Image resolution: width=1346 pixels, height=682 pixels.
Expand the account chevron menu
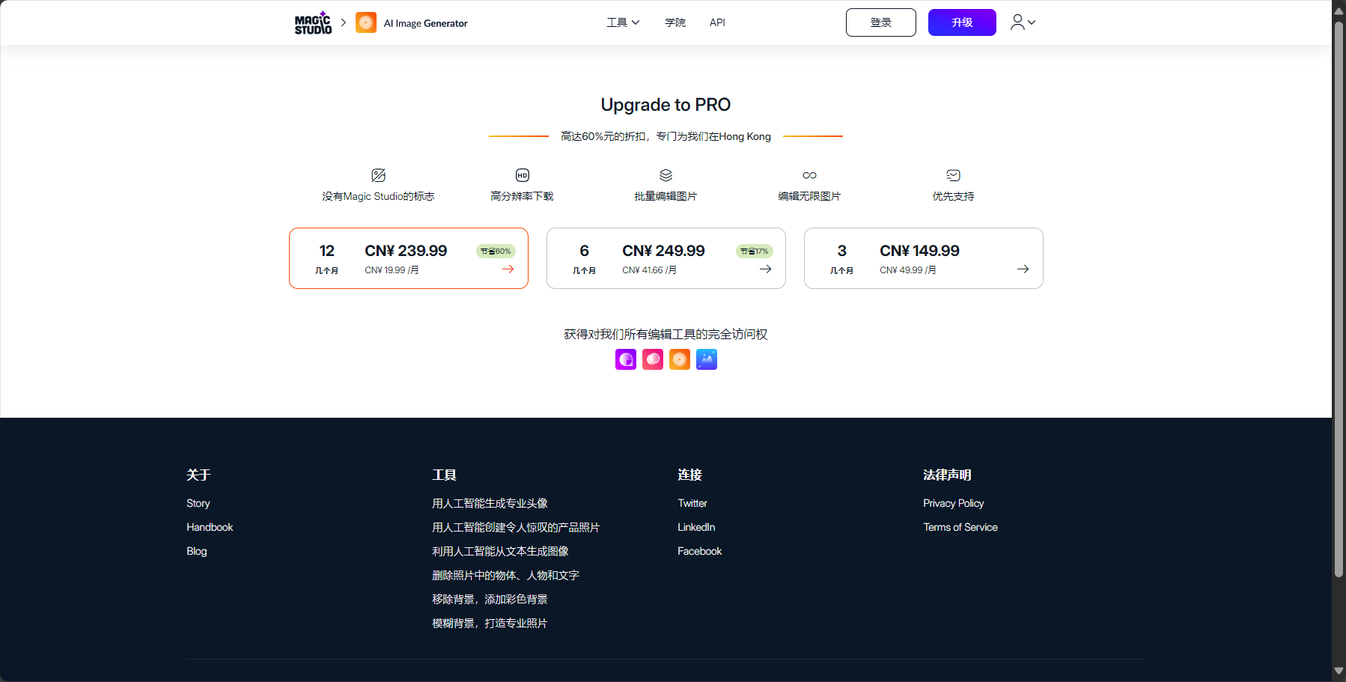1032,22
